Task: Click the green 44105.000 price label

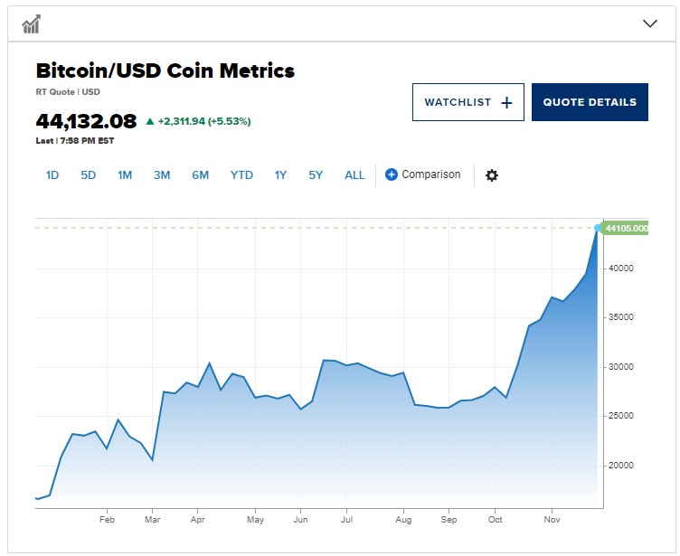Action: point(625,228)
